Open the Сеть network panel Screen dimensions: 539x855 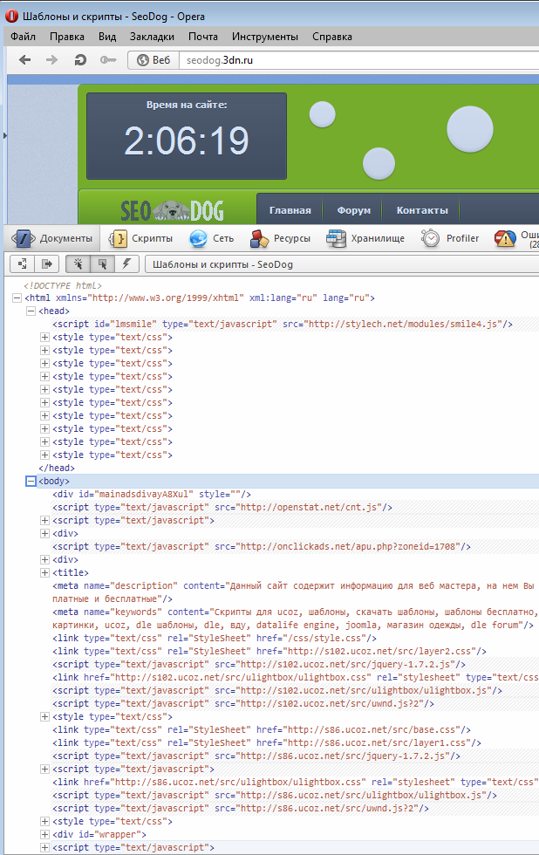(x=212, y=238)
